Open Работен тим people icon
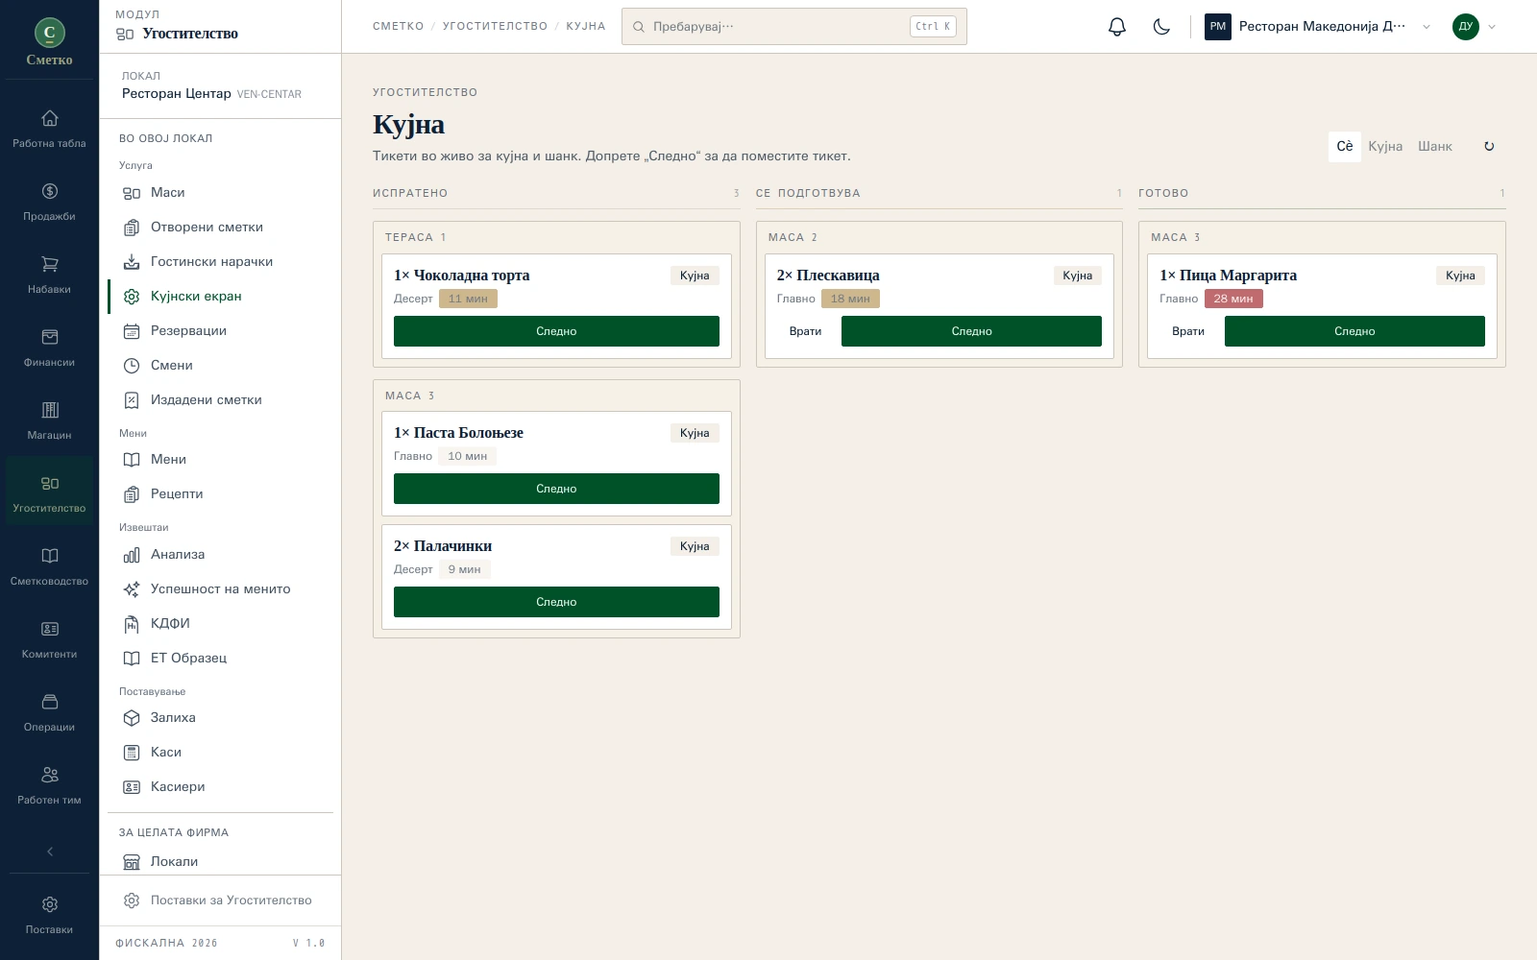 click(49, 786)
